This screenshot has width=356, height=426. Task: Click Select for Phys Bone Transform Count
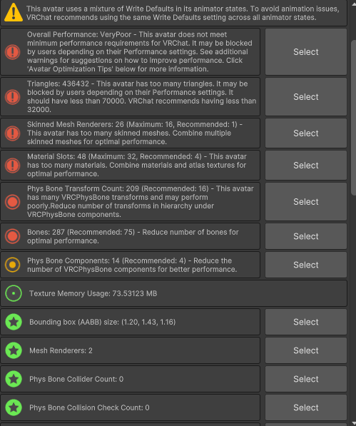coord(306,202)
